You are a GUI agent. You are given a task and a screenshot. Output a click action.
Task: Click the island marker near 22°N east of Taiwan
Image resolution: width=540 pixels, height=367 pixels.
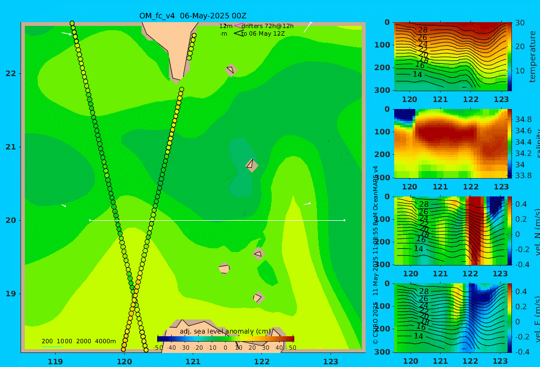(231, 70)
